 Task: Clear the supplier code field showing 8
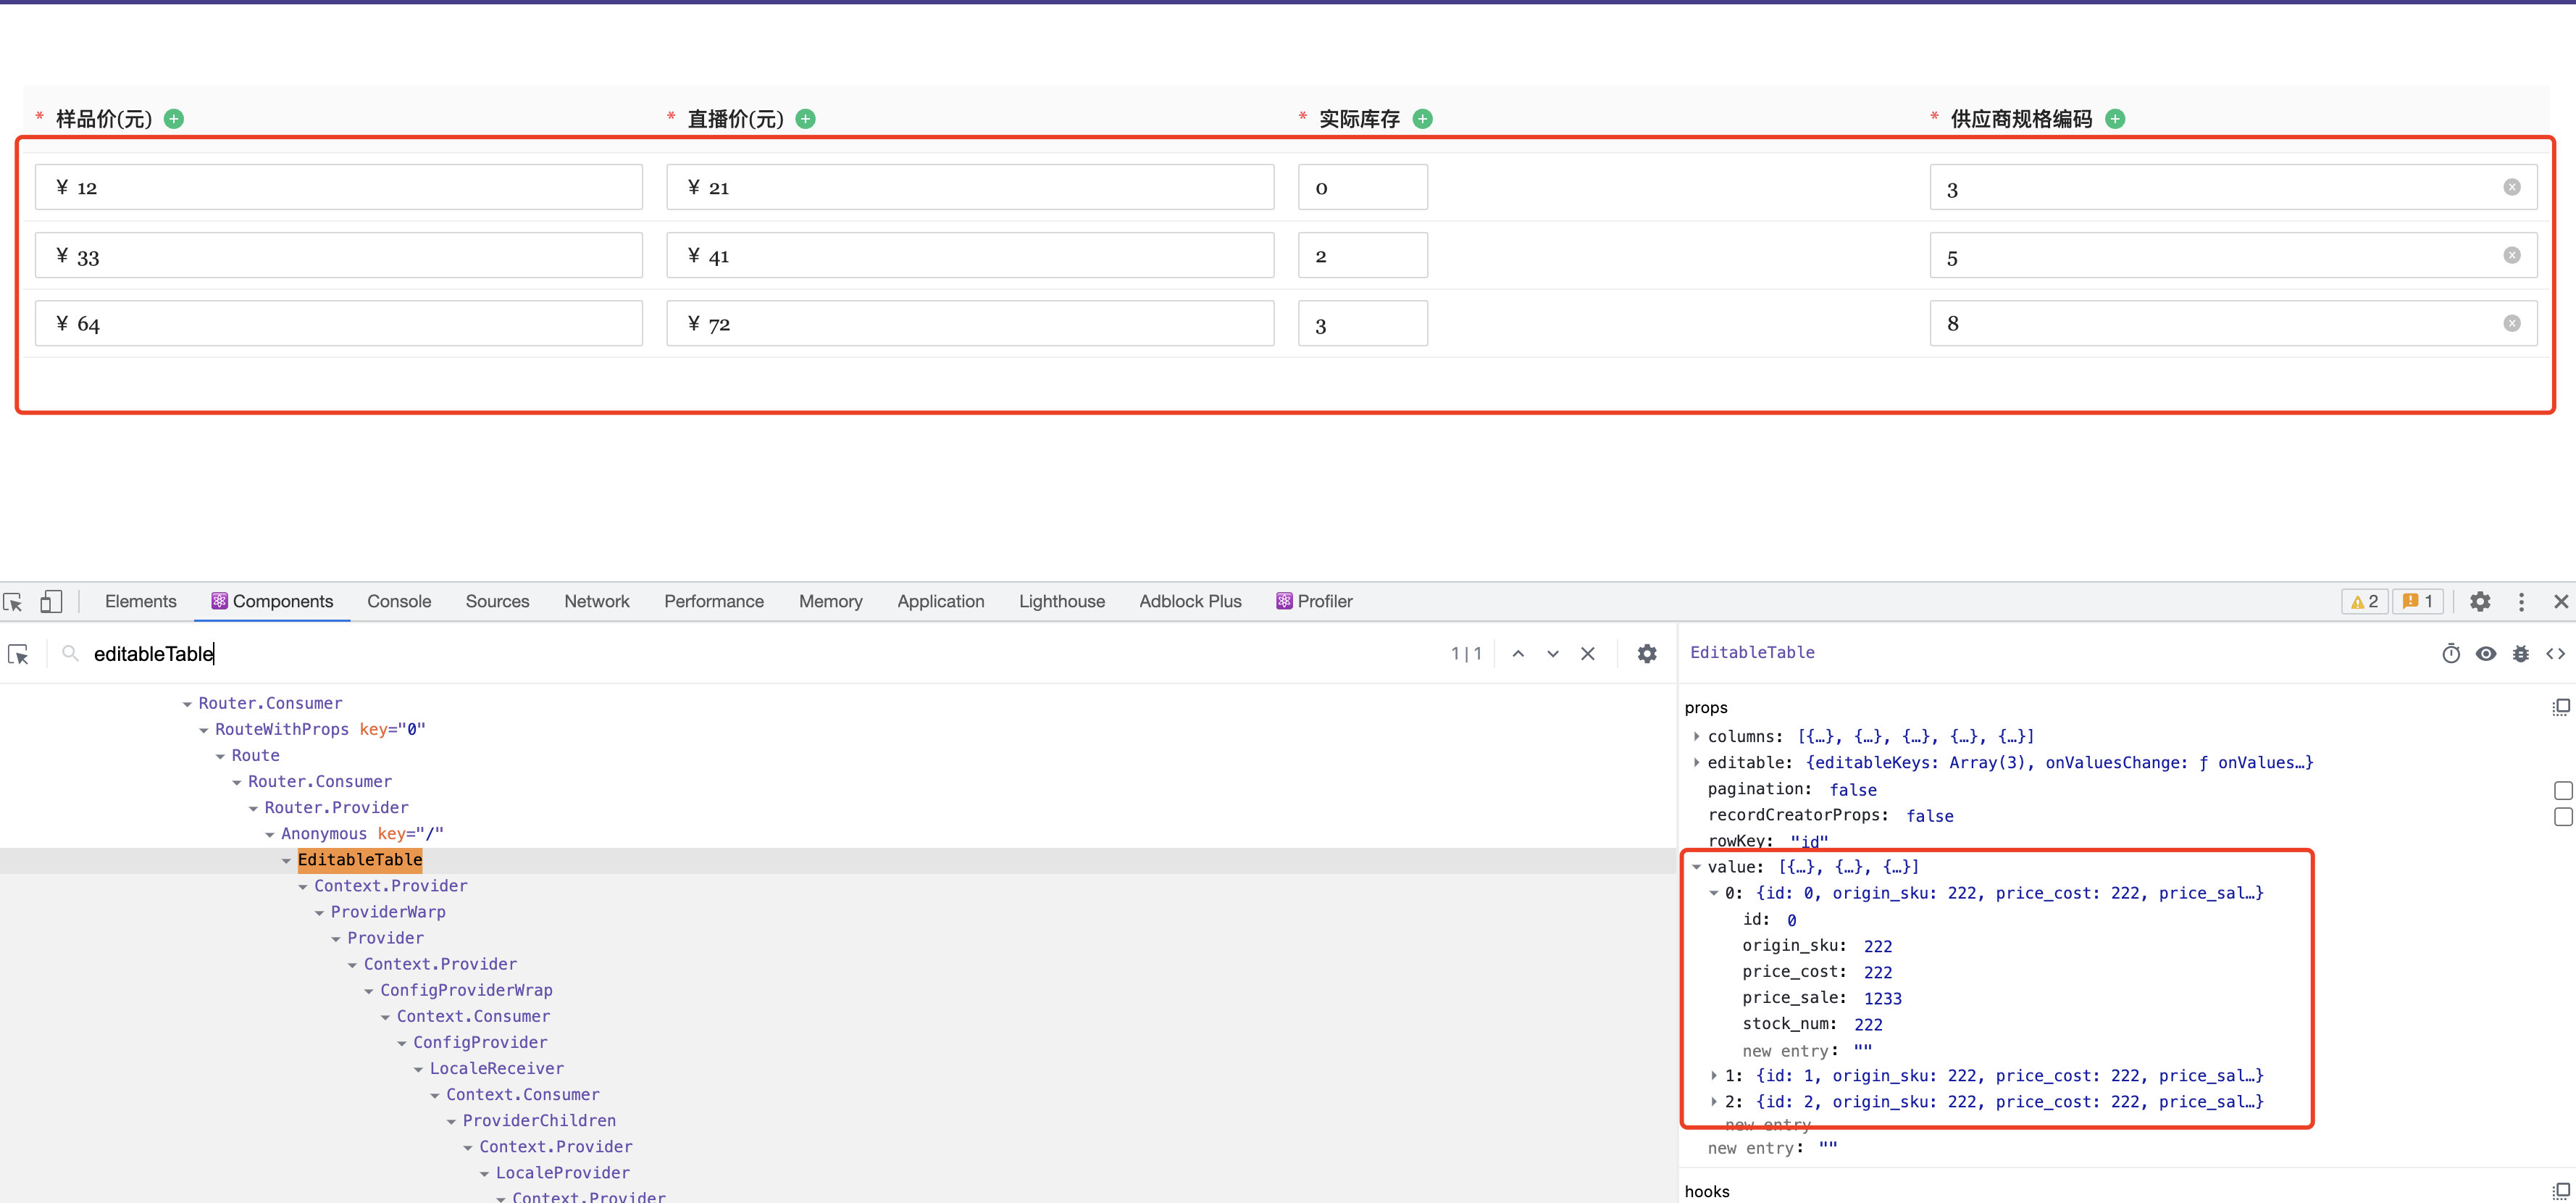(2513, 322)
